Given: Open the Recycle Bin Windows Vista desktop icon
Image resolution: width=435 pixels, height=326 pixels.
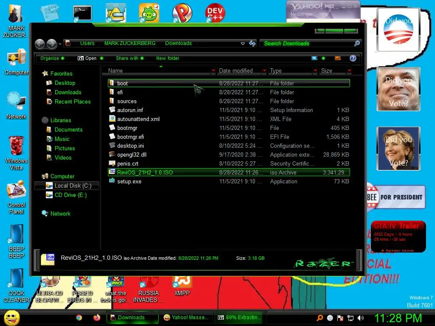Looking at the screenshot, I should coord(16,153).
